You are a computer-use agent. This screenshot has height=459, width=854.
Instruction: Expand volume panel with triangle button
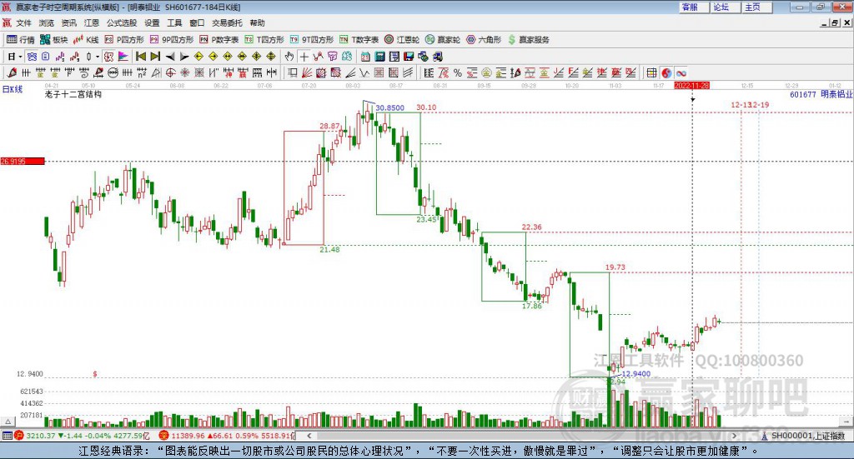tap(8, 422)
